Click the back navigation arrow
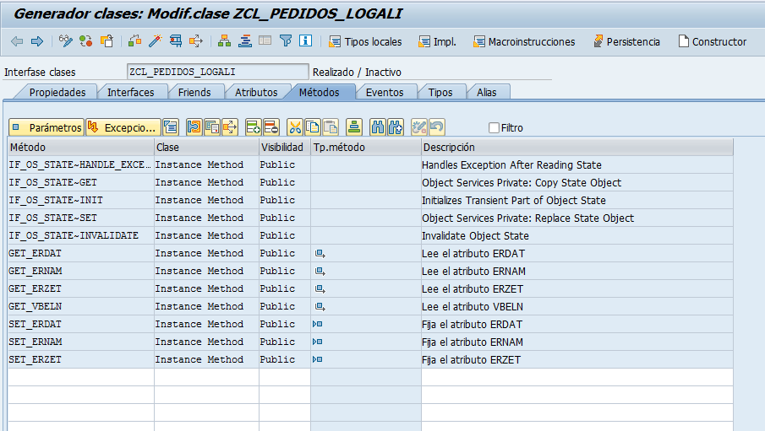 (17, 41)
